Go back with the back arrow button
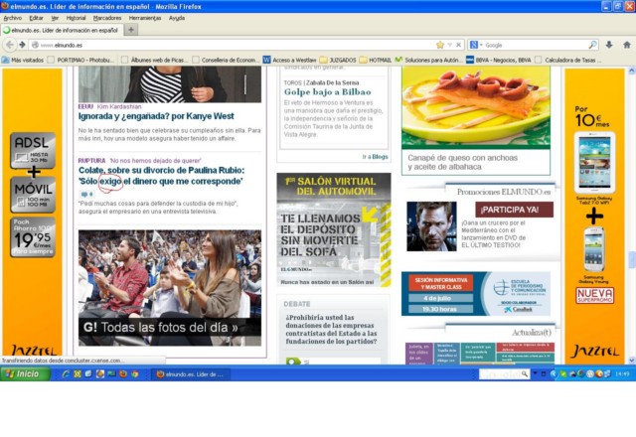 [x=9, y=45]
